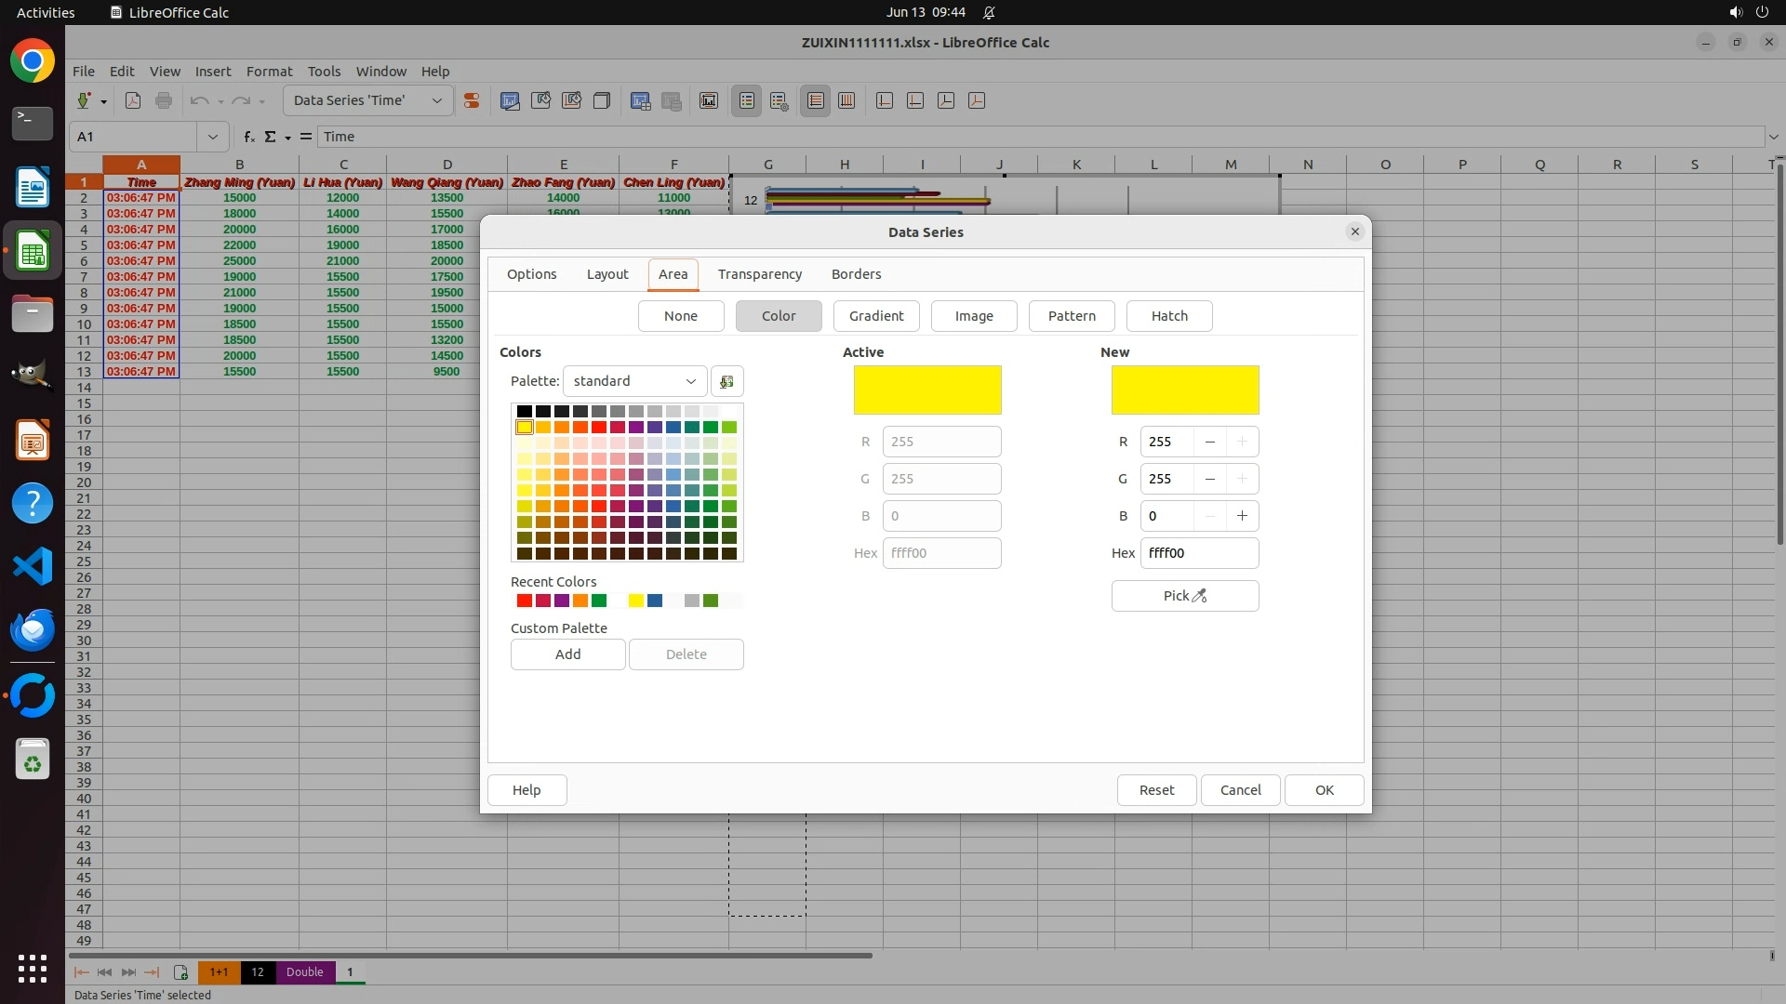Toggle Horizontal Grids in the toolbar

(x=816, y=100)
